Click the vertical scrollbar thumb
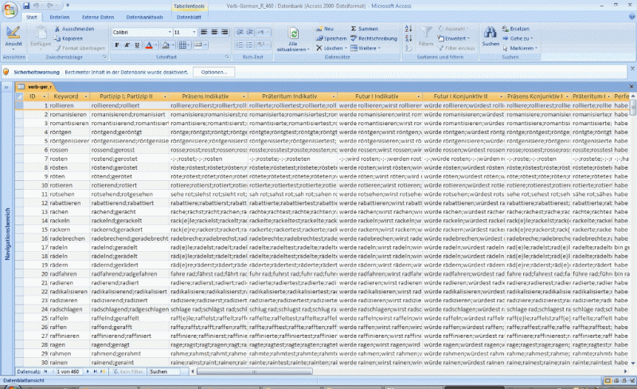 (x=633, y=107)
